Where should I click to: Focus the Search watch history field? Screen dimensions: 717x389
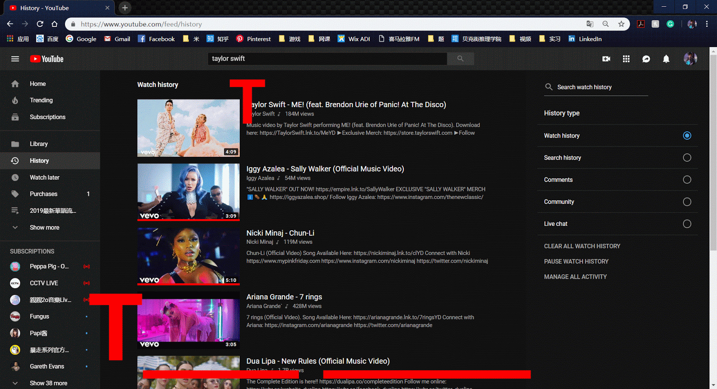click(x=602, y=87)
